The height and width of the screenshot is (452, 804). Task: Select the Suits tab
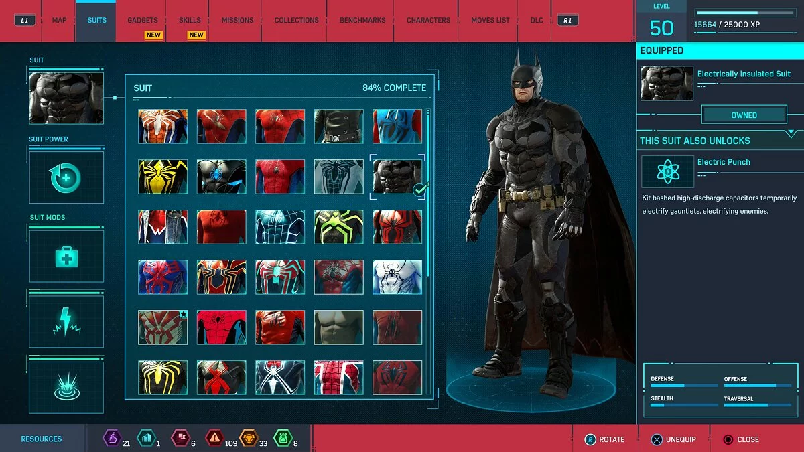coord(96,20)
